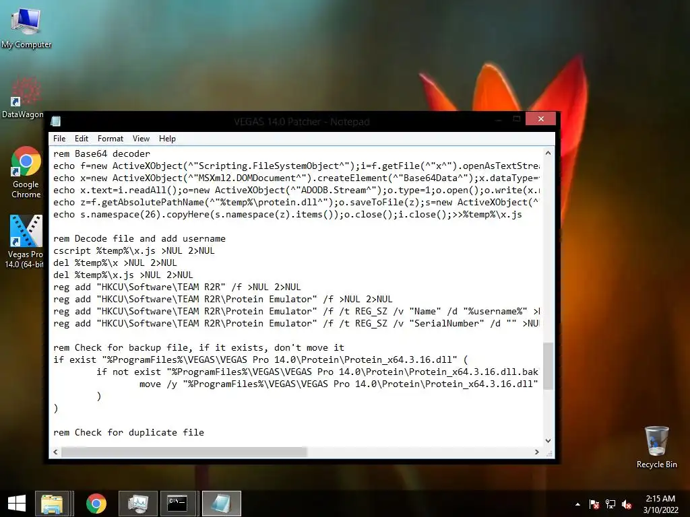The width and height of the screenshot is (690, 517).
Task: Click the Notepad title bar icon
Action: pos(56,121)
